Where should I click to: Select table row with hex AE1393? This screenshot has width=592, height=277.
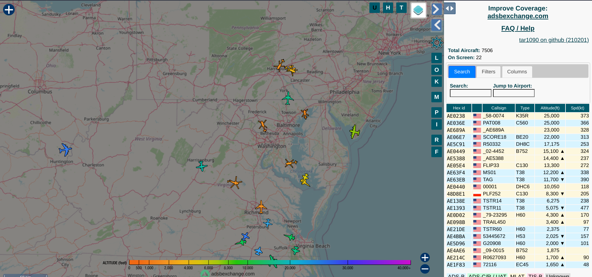click(518, 208)
